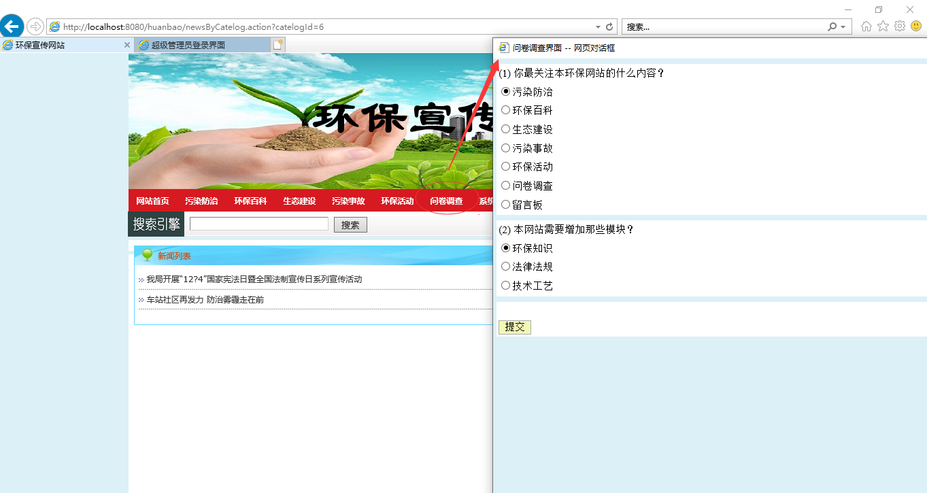Select the 污染防治 radio option in the survey
927x493 pixels.
(505, 91)
